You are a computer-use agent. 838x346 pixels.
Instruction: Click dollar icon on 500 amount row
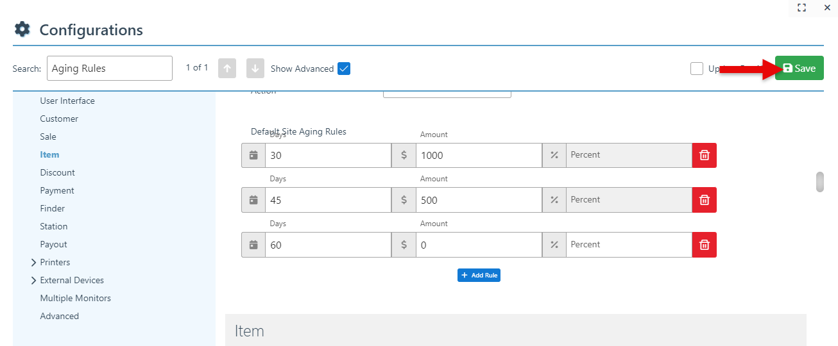404,200
